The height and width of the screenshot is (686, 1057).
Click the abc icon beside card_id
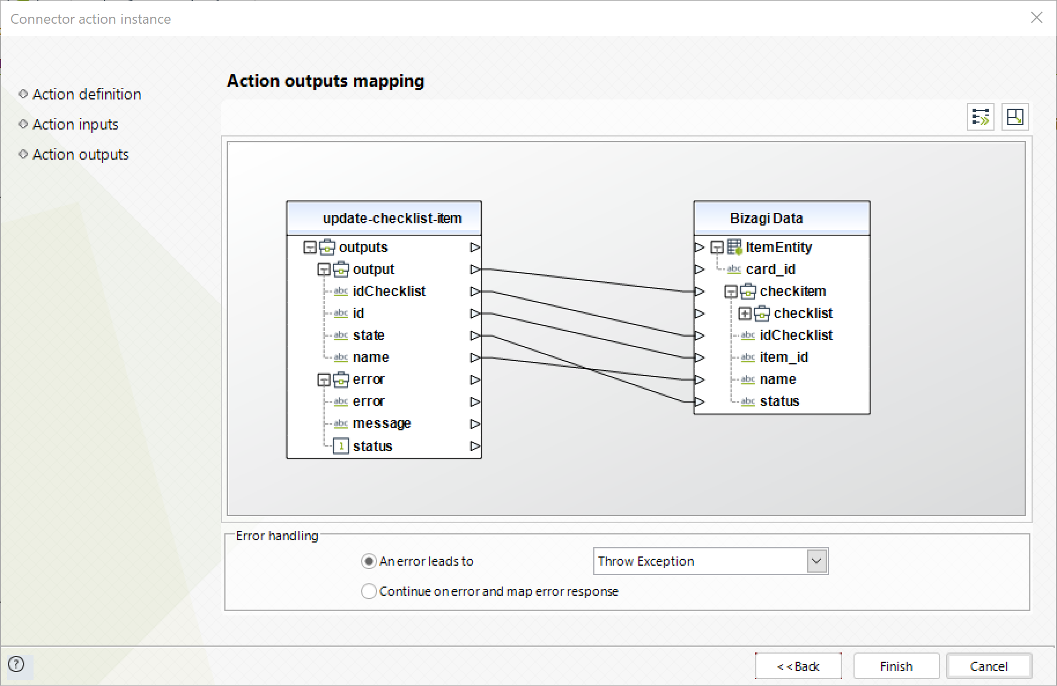point(734,270)
